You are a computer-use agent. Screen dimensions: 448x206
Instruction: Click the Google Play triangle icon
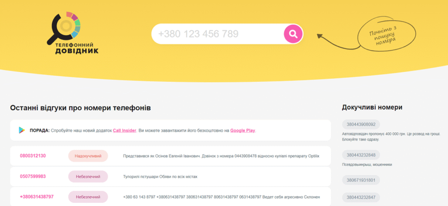click(22, 130)
